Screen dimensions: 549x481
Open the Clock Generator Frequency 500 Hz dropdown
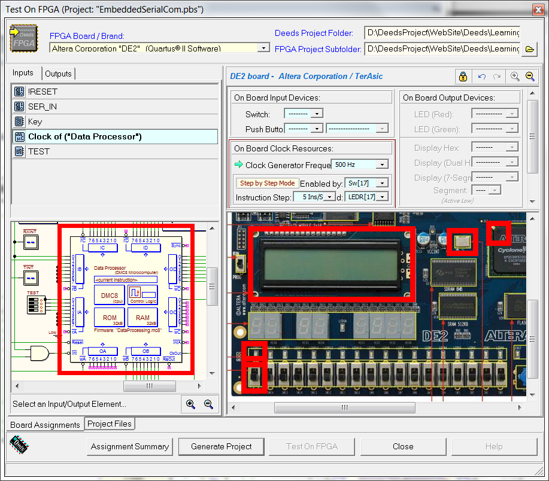(x=383, y=165)
